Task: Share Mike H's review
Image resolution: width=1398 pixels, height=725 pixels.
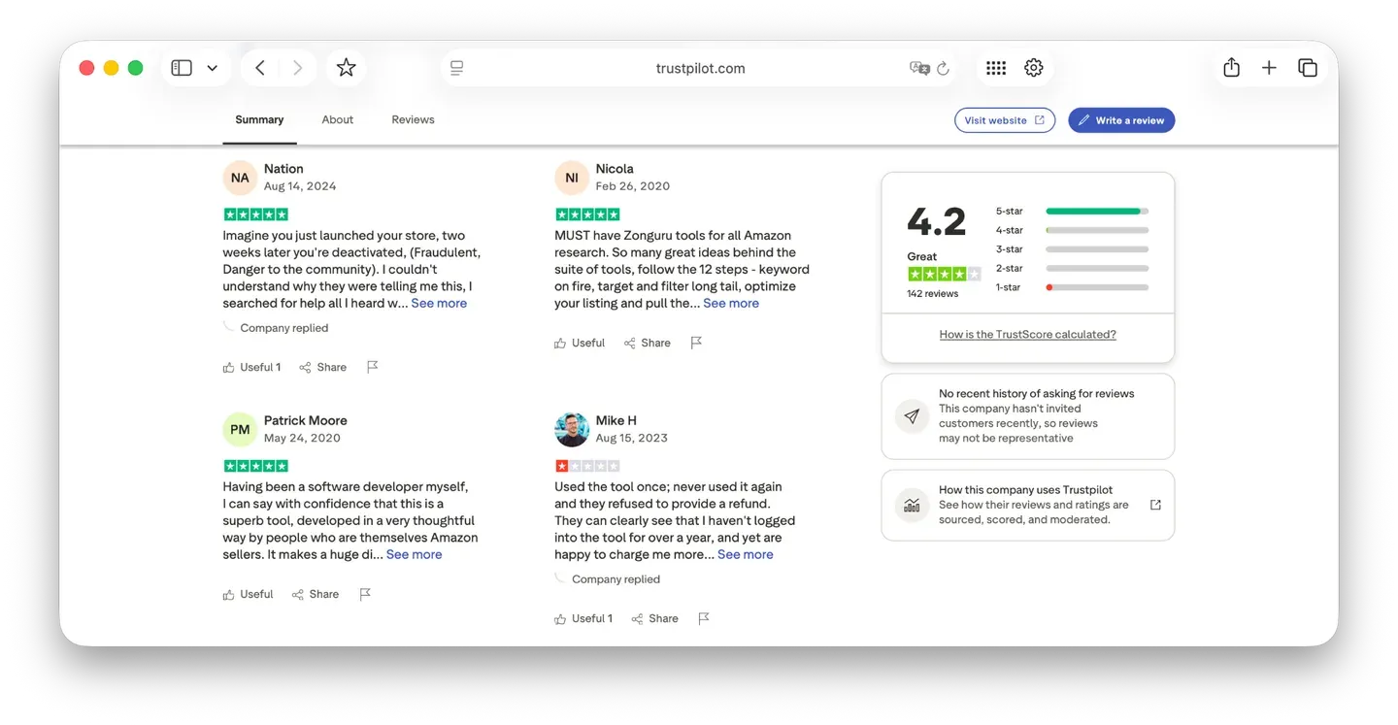Action: pyautogui.click(x=654, y=618)
